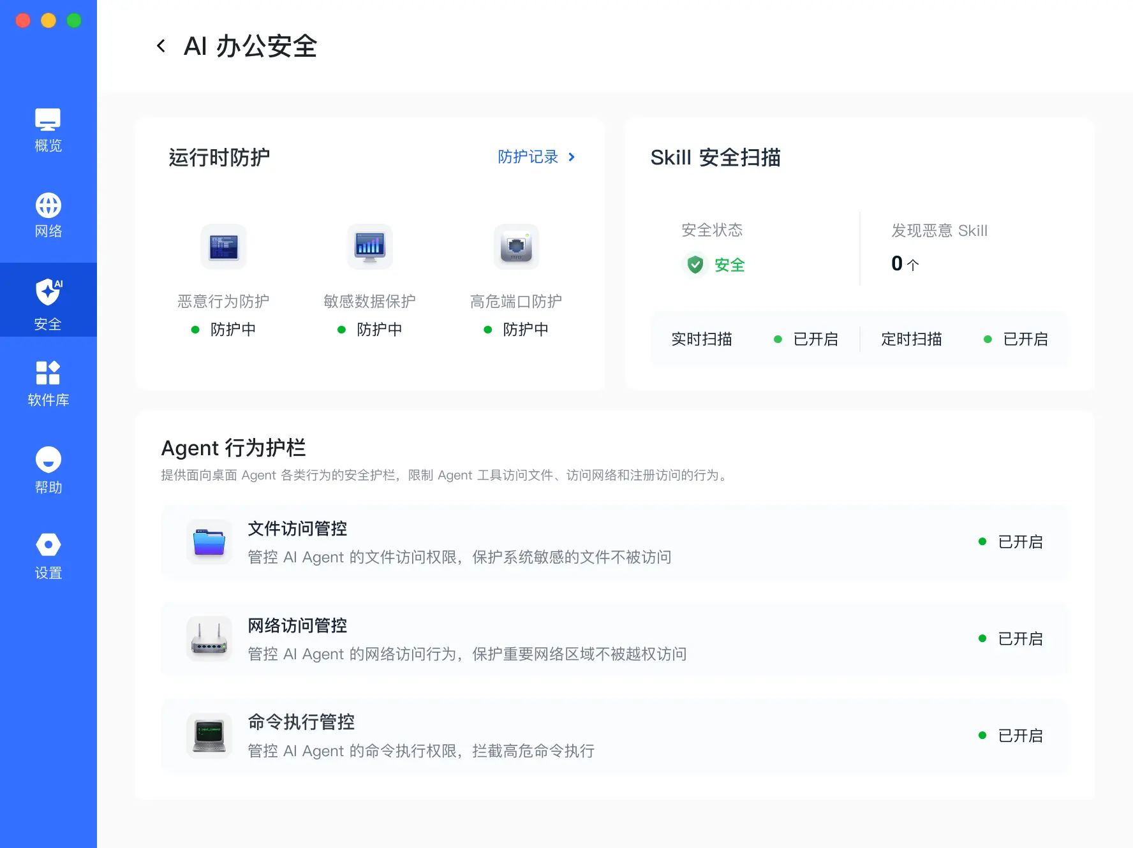Viewport: 1133px width, 848px height.
Task: Click 已开启 status for 定时扫描
Action: 1016,339
